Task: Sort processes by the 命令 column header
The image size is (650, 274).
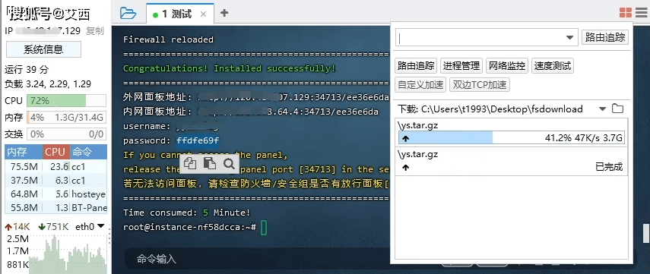Action: pyautogui.click(x=88, y=152)
